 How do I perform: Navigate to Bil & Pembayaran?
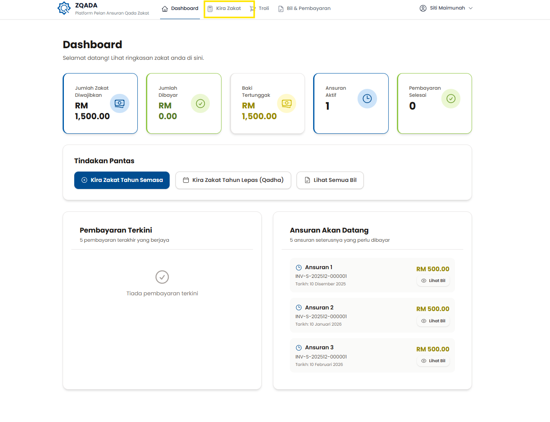tap(304, 9)
